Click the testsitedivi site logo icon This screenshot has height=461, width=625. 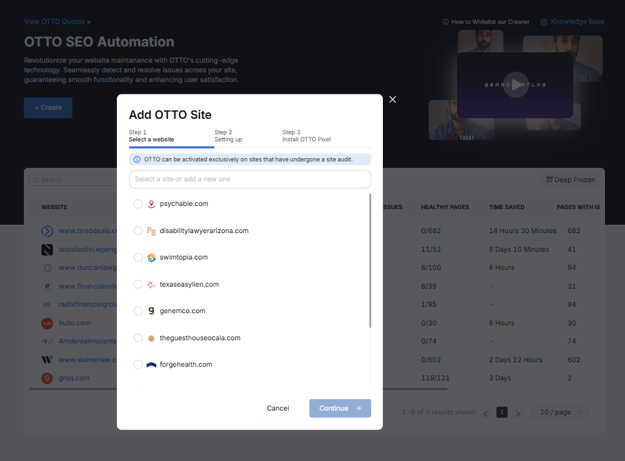coord(47,249)
